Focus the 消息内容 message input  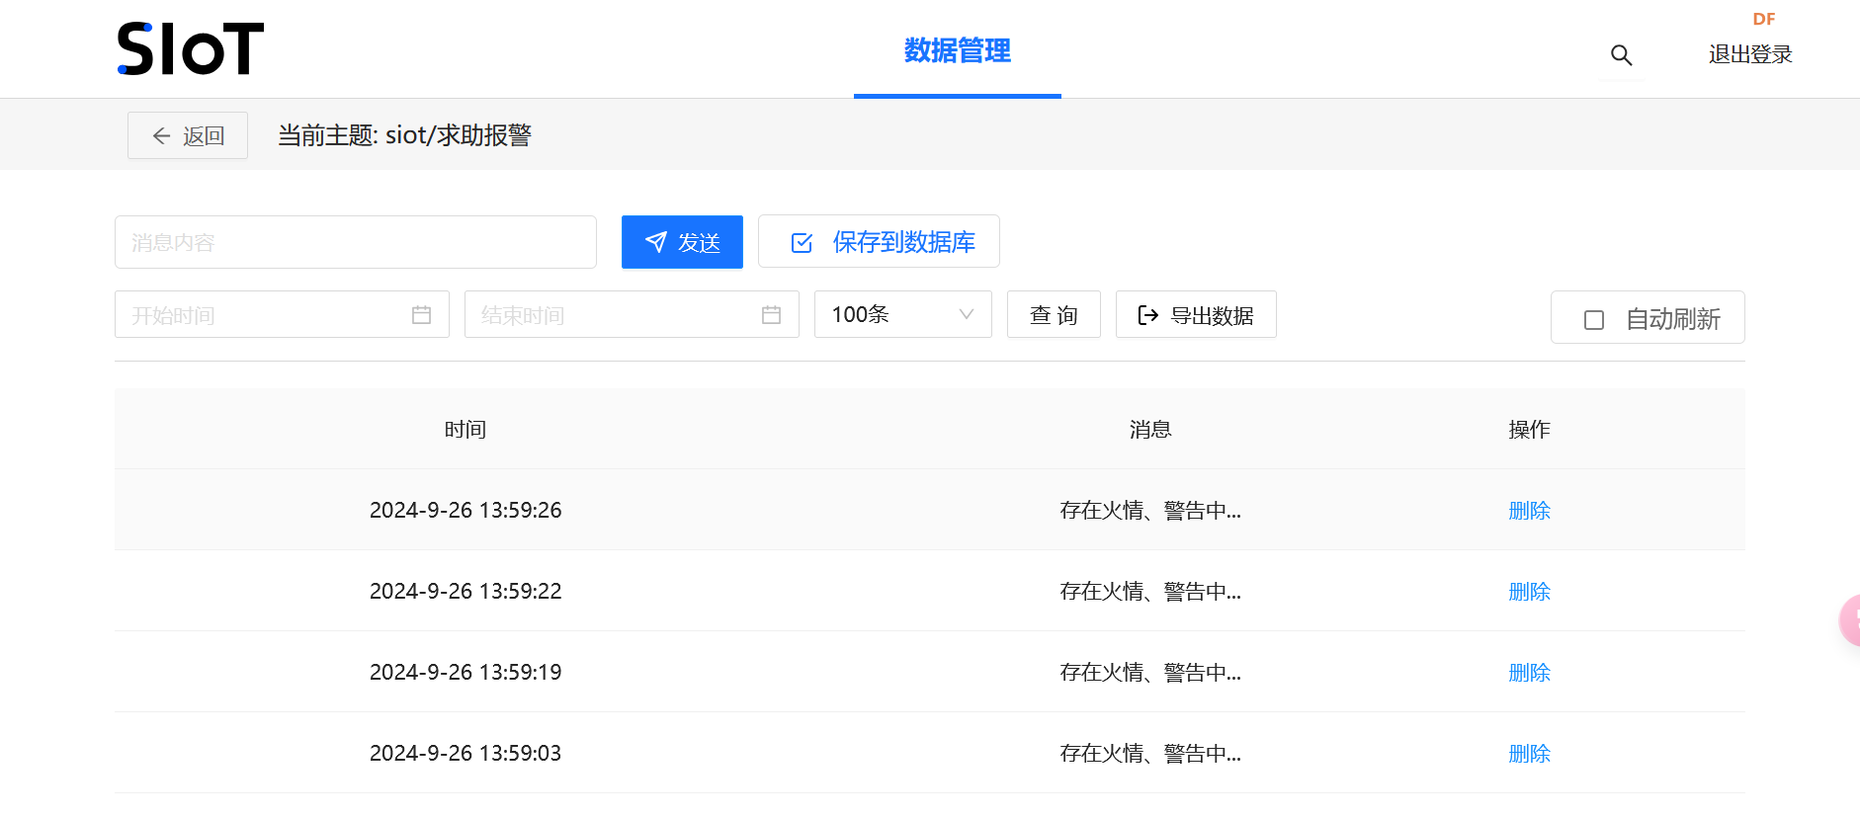(x=356, y=242)
